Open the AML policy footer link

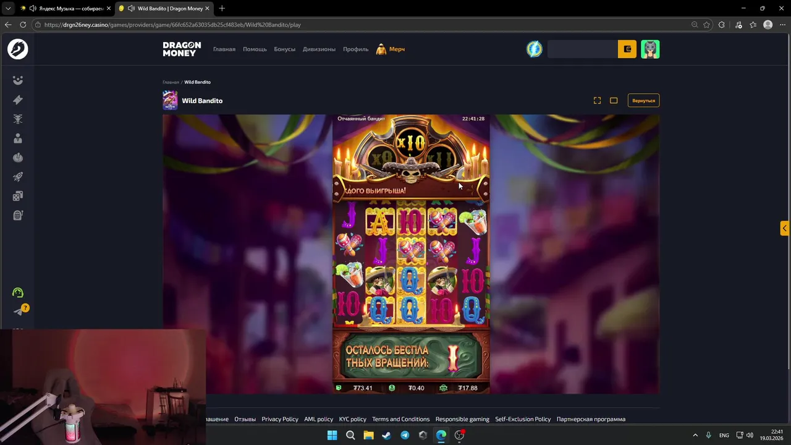[x=318, y=419]
